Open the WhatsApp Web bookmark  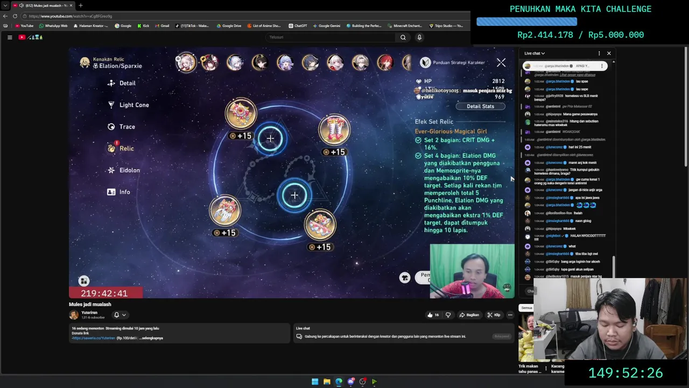click(53, 26)
